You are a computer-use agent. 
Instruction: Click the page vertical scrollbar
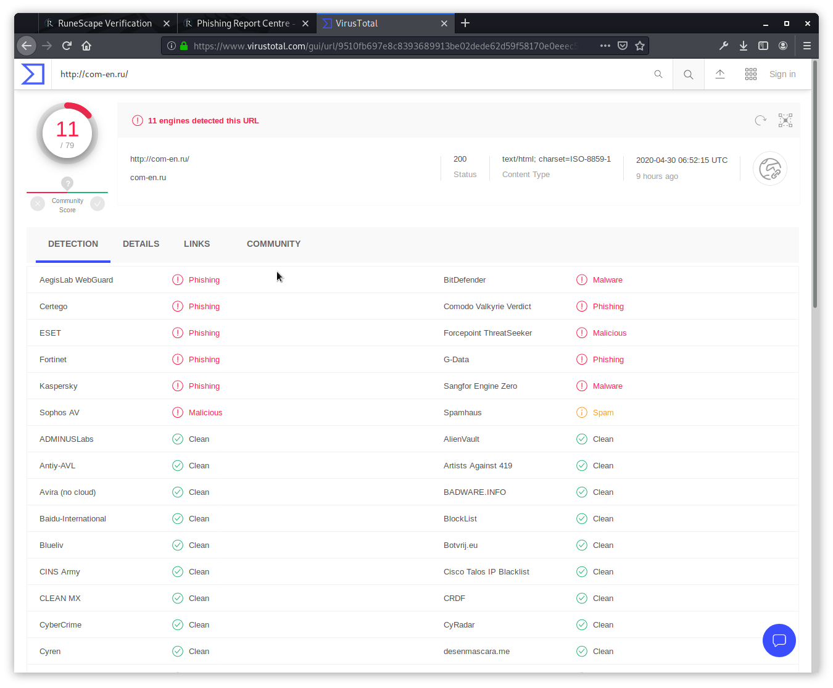815,185
